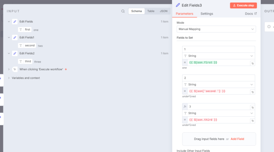Click the reset icon on the $json.first expression

[253, 63]
